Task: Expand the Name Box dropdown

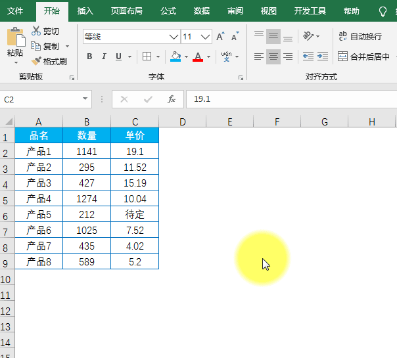Action: tap(85, 99)
